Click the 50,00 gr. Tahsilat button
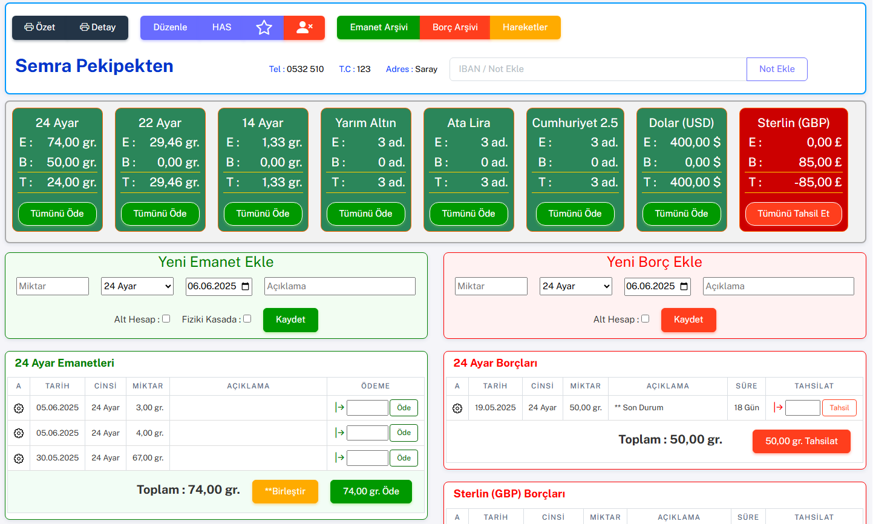Image resolution: width=873 pixels, height=524 pixels. pyautogui.click(x=802, y=441)
